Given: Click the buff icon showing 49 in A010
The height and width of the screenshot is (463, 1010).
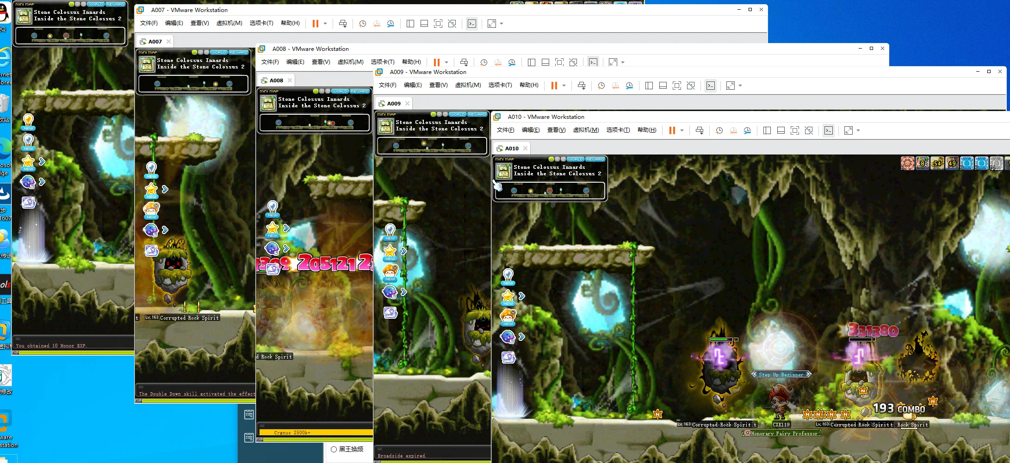Looking at the screenshot, I should point(952,163).
